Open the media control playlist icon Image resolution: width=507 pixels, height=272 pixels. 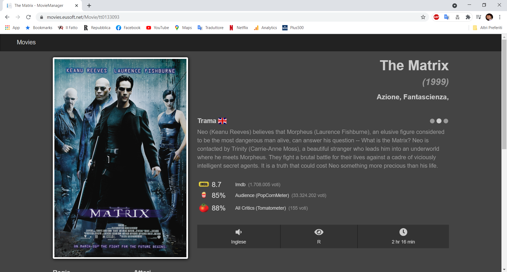pyautogui.click(x=478, y=17)
